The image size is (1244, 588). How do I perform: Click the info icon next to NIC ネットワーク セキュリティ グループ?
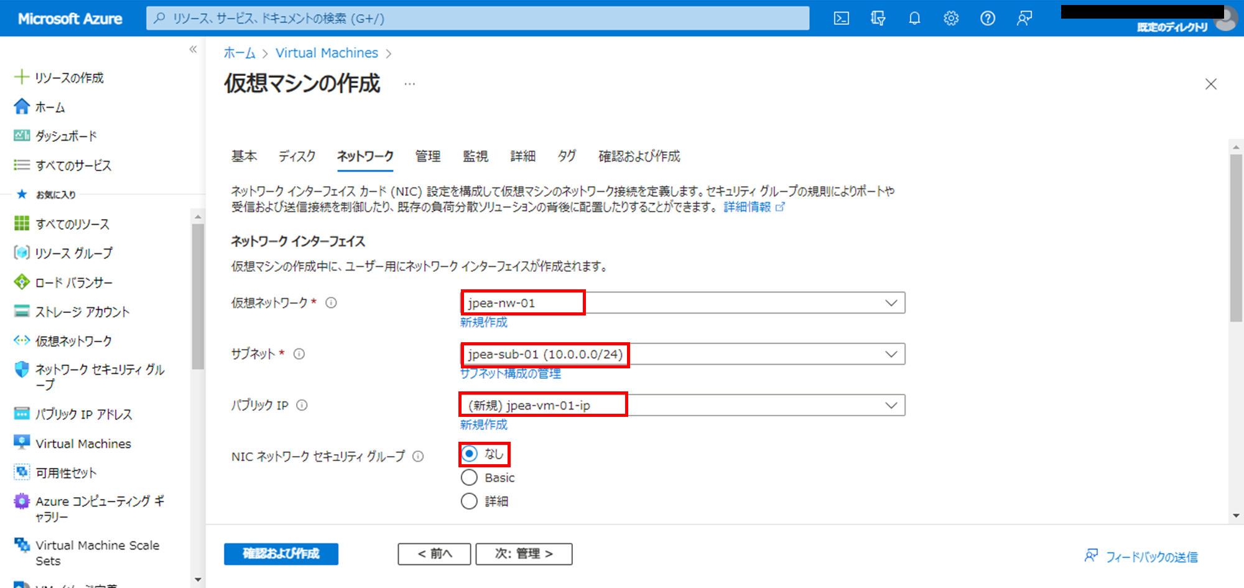(418, 456)
